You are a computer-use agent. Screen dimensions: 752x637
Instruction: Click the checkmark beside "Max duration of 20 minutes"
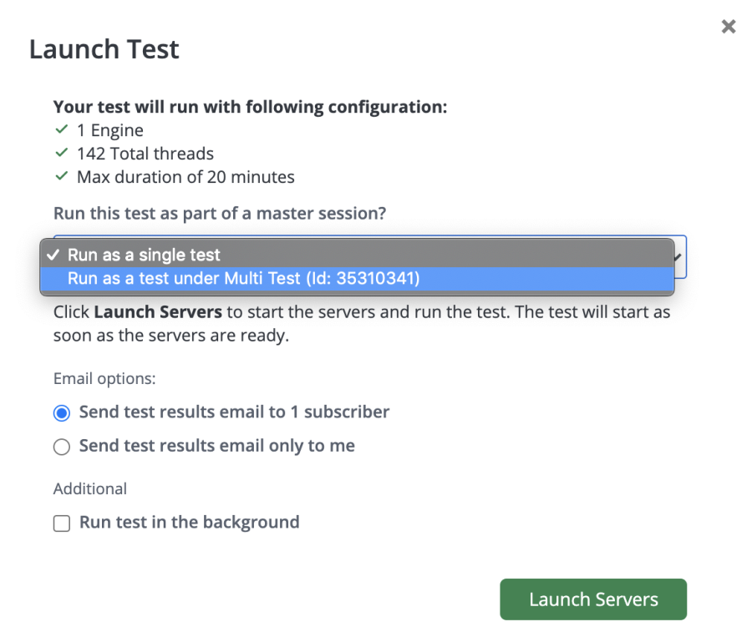pos(61,177)
